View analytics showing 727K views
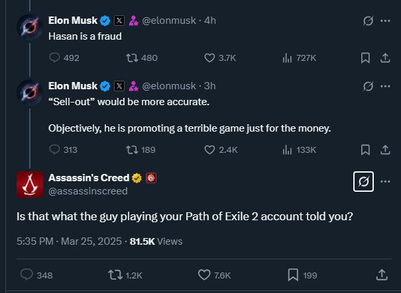 point(299,58)
